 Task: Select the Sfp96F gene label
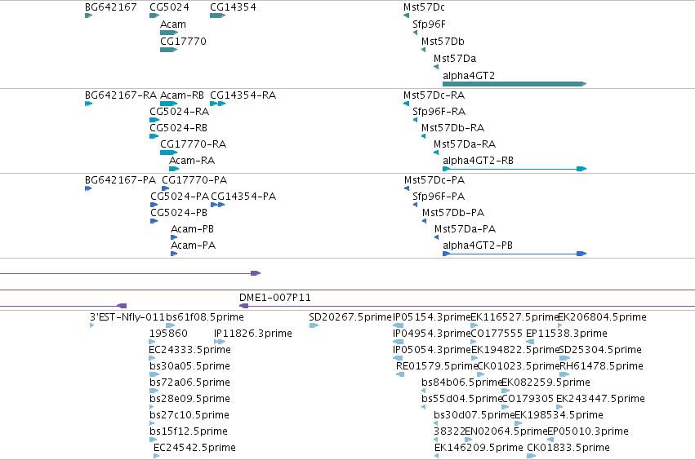[429, 24]
